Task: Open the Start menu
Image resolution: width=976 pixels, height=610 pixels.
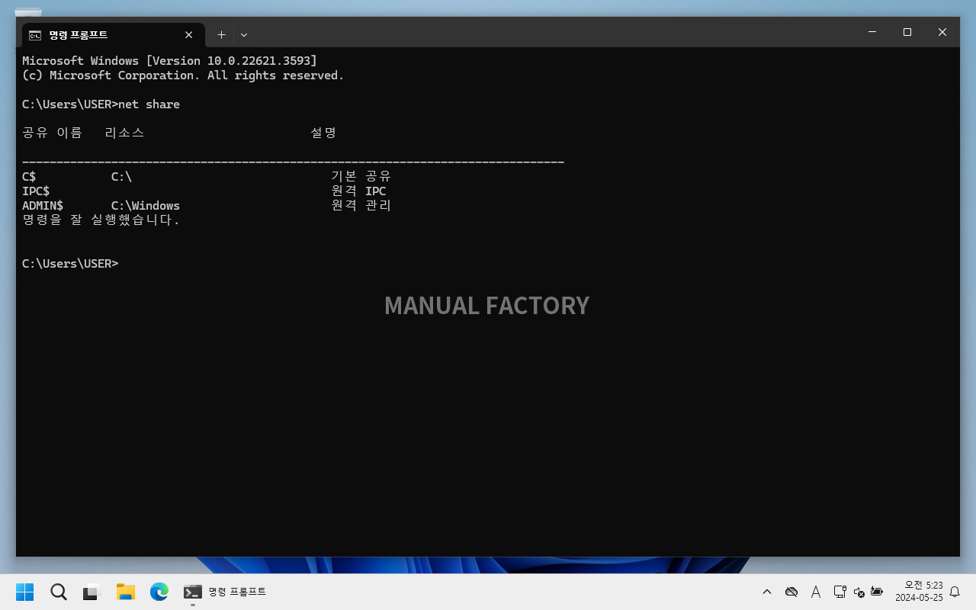Action: click(x=24, y=592)
